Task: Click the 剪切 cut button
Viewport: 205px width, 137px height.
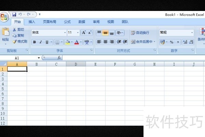Action: pos(18,29)
